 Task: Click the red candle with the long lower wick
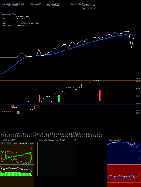(40, 98)
